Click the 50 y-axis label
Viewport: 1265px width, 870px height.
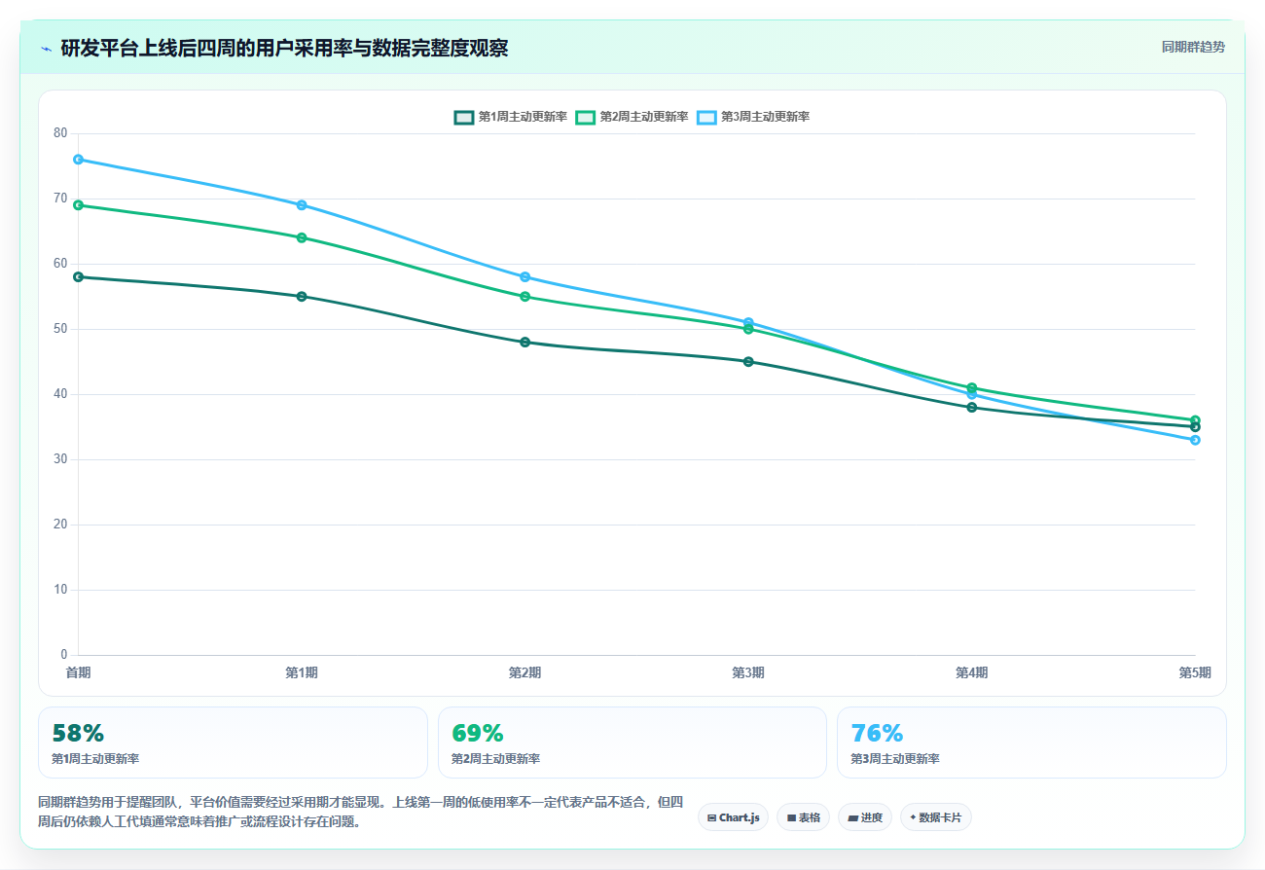click(x=60, y=329)
